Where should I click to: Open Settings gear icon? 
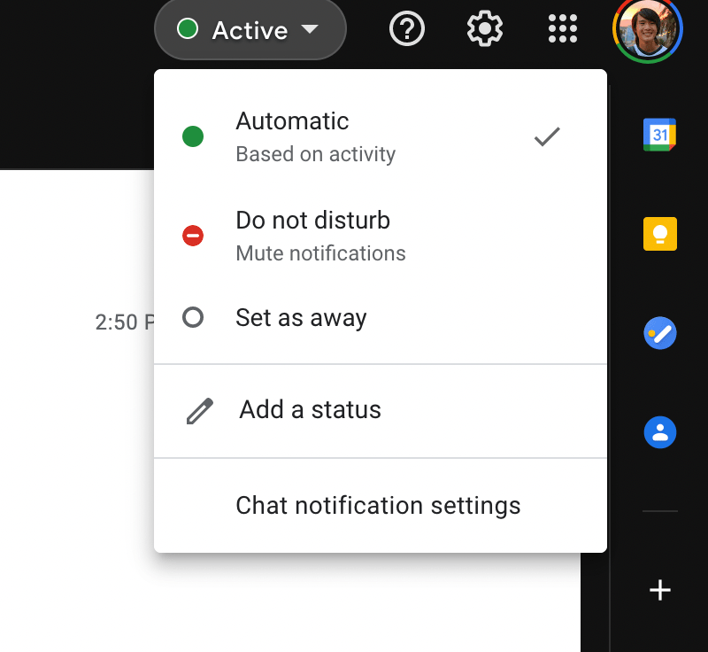click(x=485, y=29)
